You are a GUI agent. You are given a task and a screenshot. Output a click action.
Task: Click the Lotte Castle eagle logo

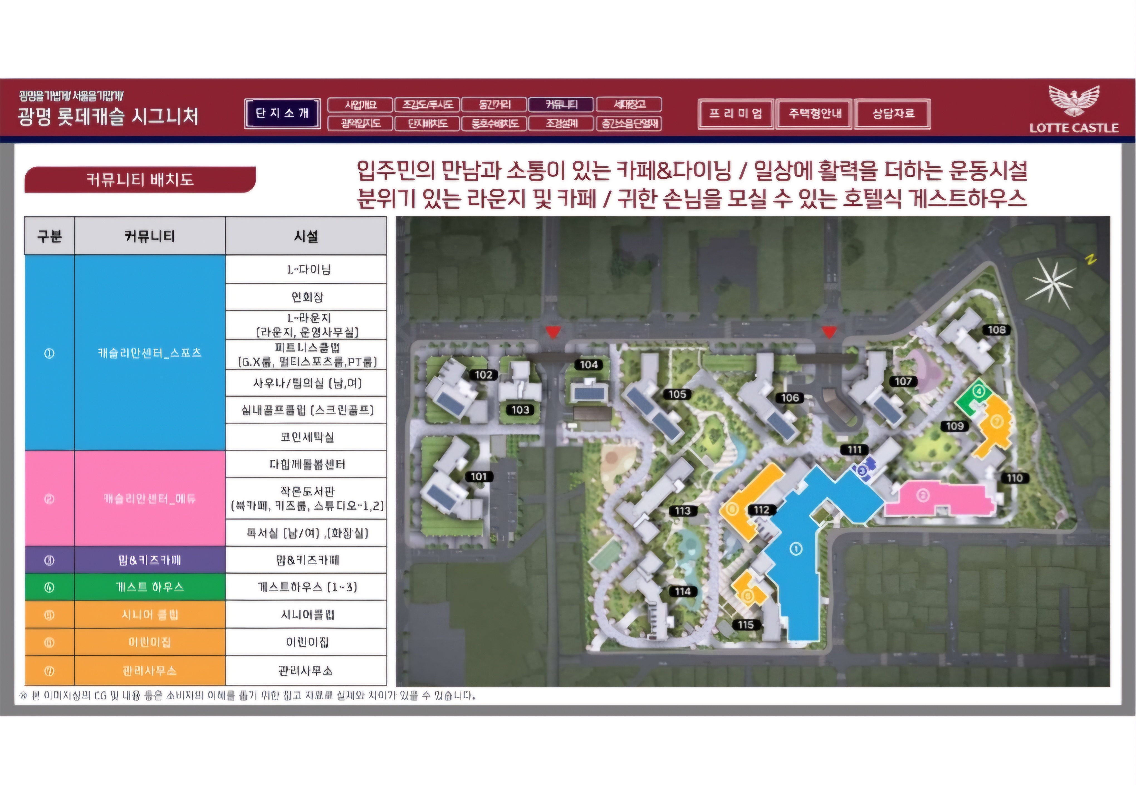point(1074,102)
